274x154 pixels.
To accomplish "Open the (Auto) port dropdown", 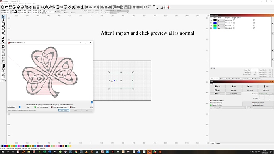I will tap(232, 108).
